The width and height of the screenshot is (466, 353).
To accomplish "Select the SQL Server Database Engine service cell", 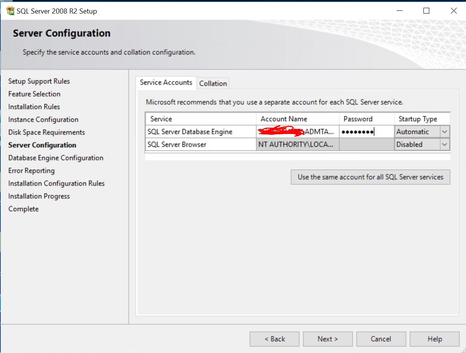I will pyautogui.click(x=201, y=132).
